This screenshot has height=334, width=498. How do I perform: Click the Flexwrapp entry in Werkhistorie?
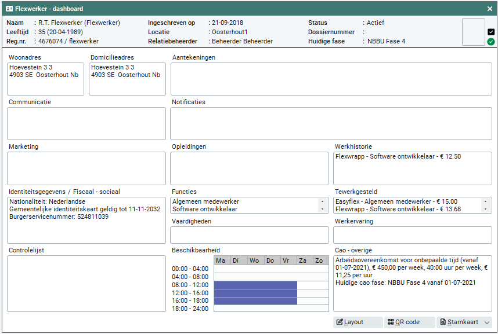398,156
